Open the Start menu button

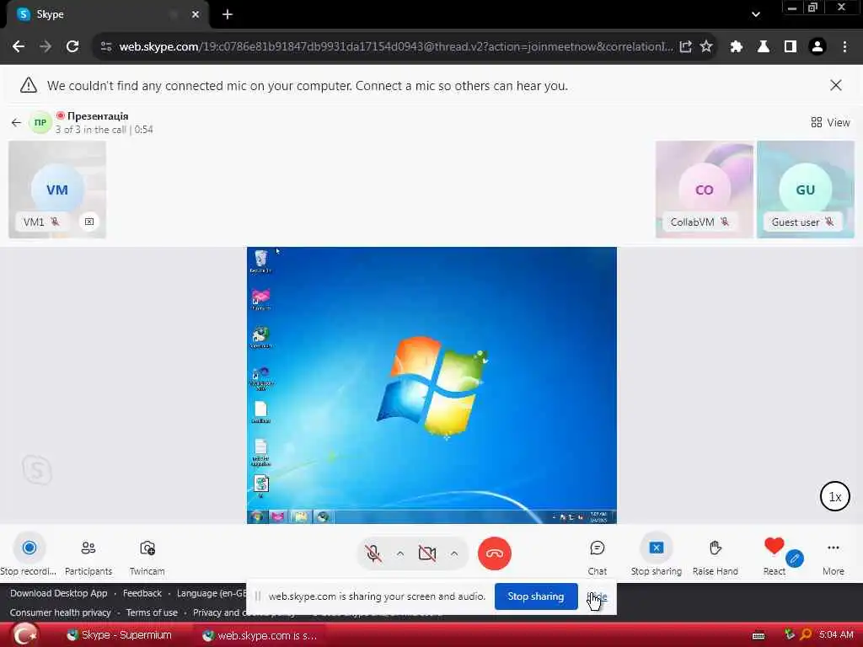click(x=24, y=634)
